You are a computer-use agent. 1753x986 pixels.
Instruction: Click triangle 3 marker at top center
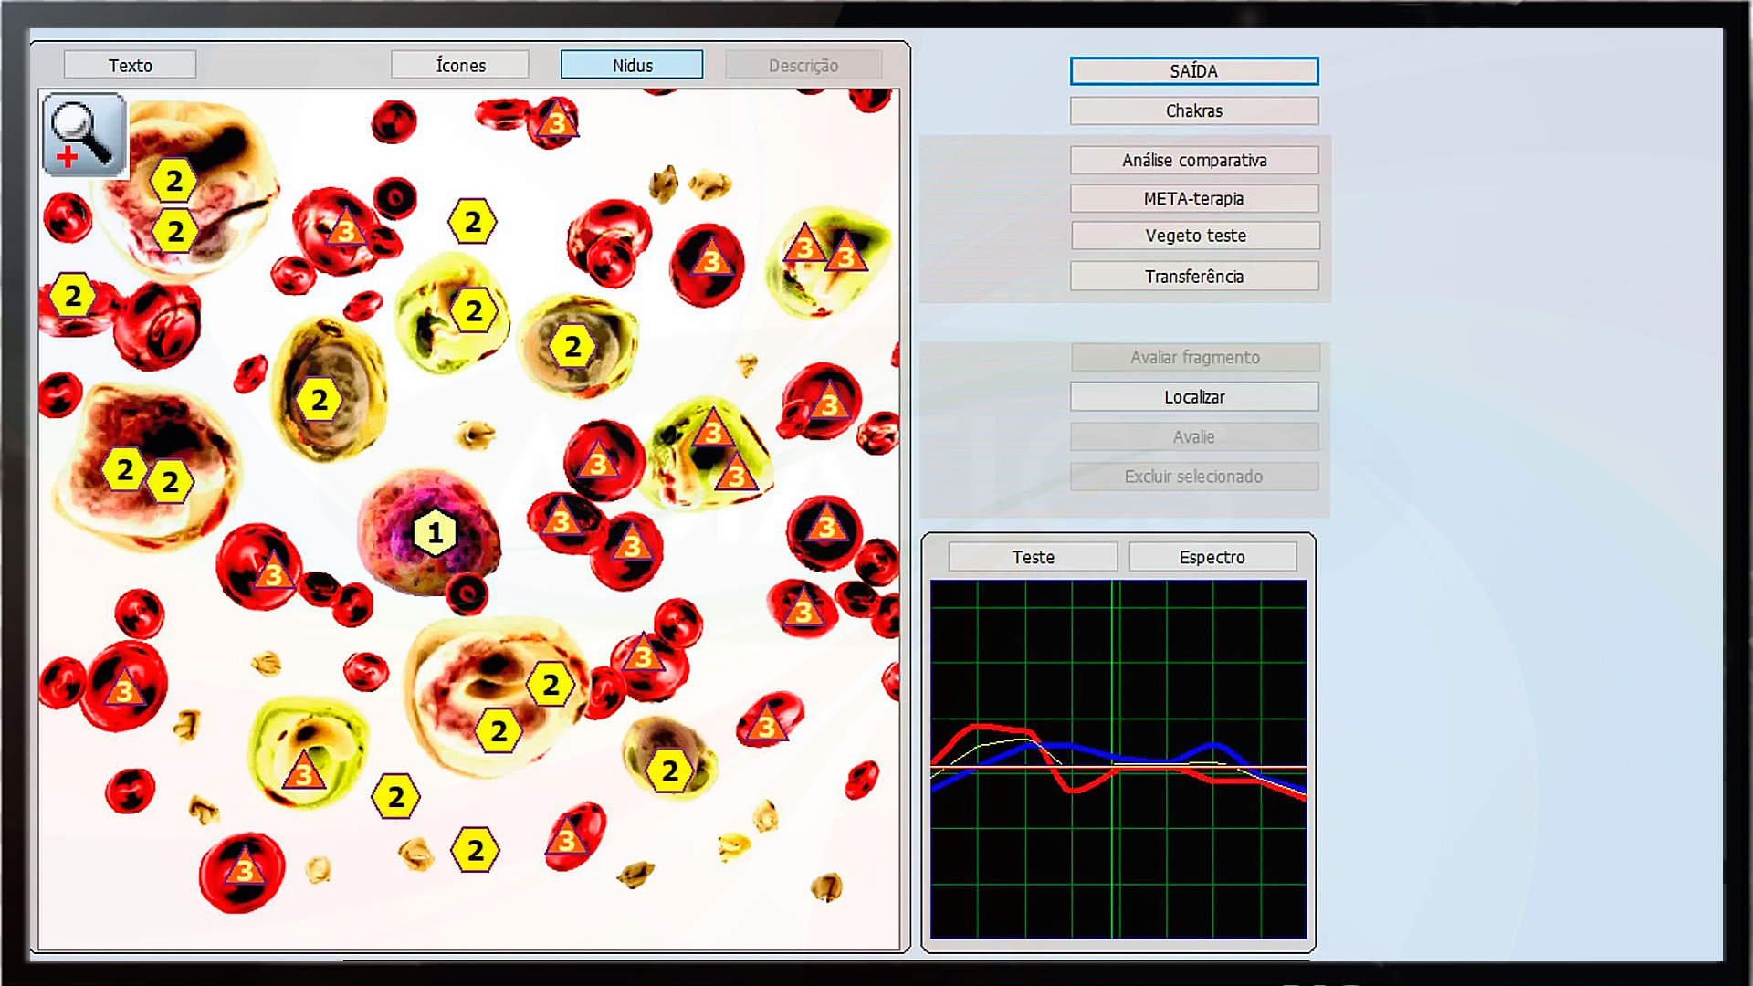pyautogui.click(x=556, y=121)
